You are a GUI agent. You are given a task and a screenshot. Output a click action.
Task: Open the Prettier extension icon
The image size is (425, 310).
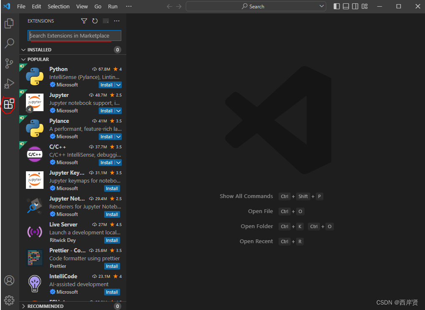coord(35,258)
